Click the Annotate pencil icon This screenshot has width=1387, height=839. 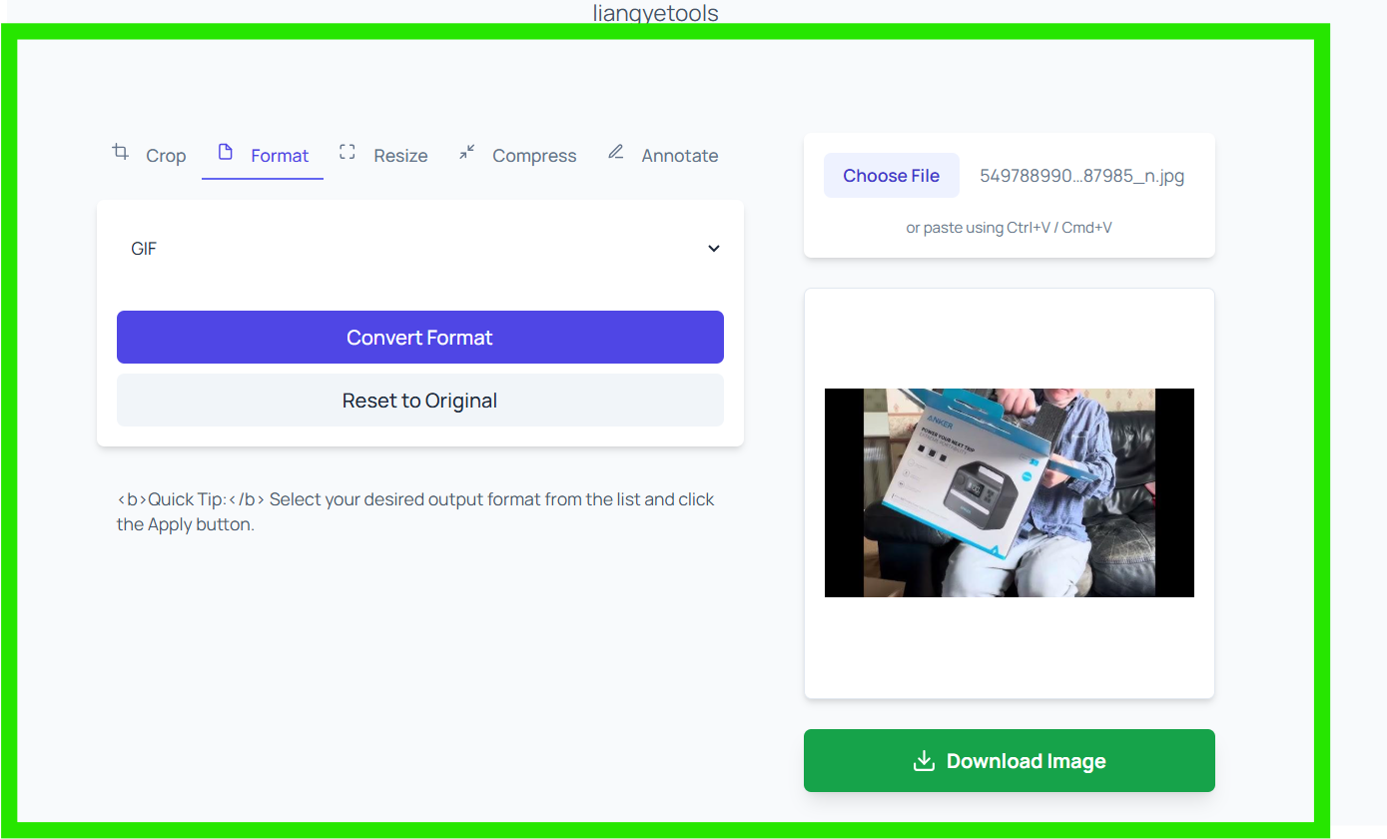[x=616, y=152]
